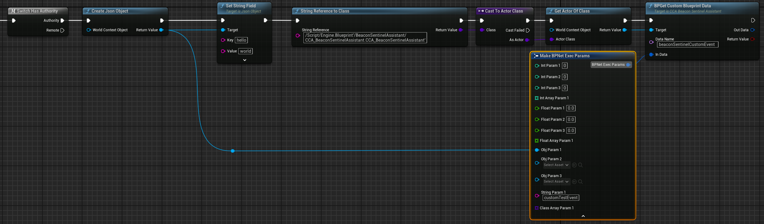764x224 pixels.
Task: Click the As Actor output pin
Action: pyautogui.click(x=527, y=40)
